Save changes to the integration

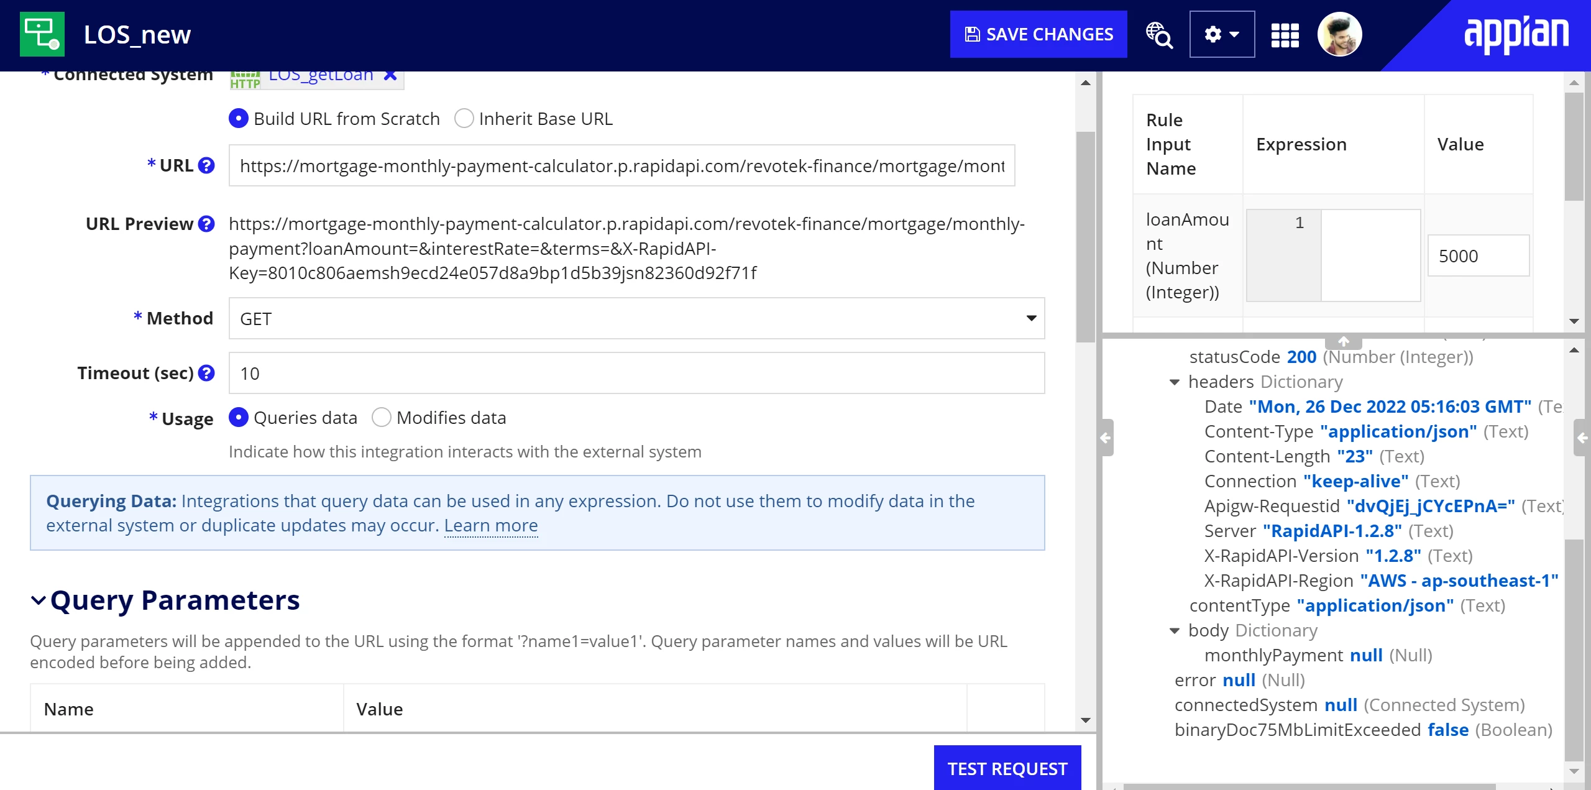pyautogui.click(x=1039, y=34)
